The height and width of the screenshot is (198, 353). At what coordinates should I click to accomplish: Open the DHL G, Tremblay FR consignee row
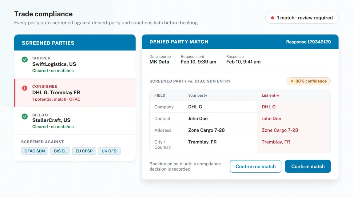[75, 93]
